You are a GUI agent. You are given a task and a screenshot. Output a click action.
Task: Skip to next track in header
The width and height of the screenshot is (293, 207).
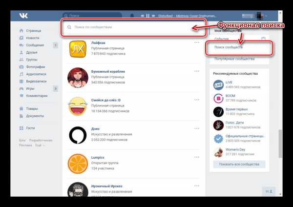tap(153, 16)
